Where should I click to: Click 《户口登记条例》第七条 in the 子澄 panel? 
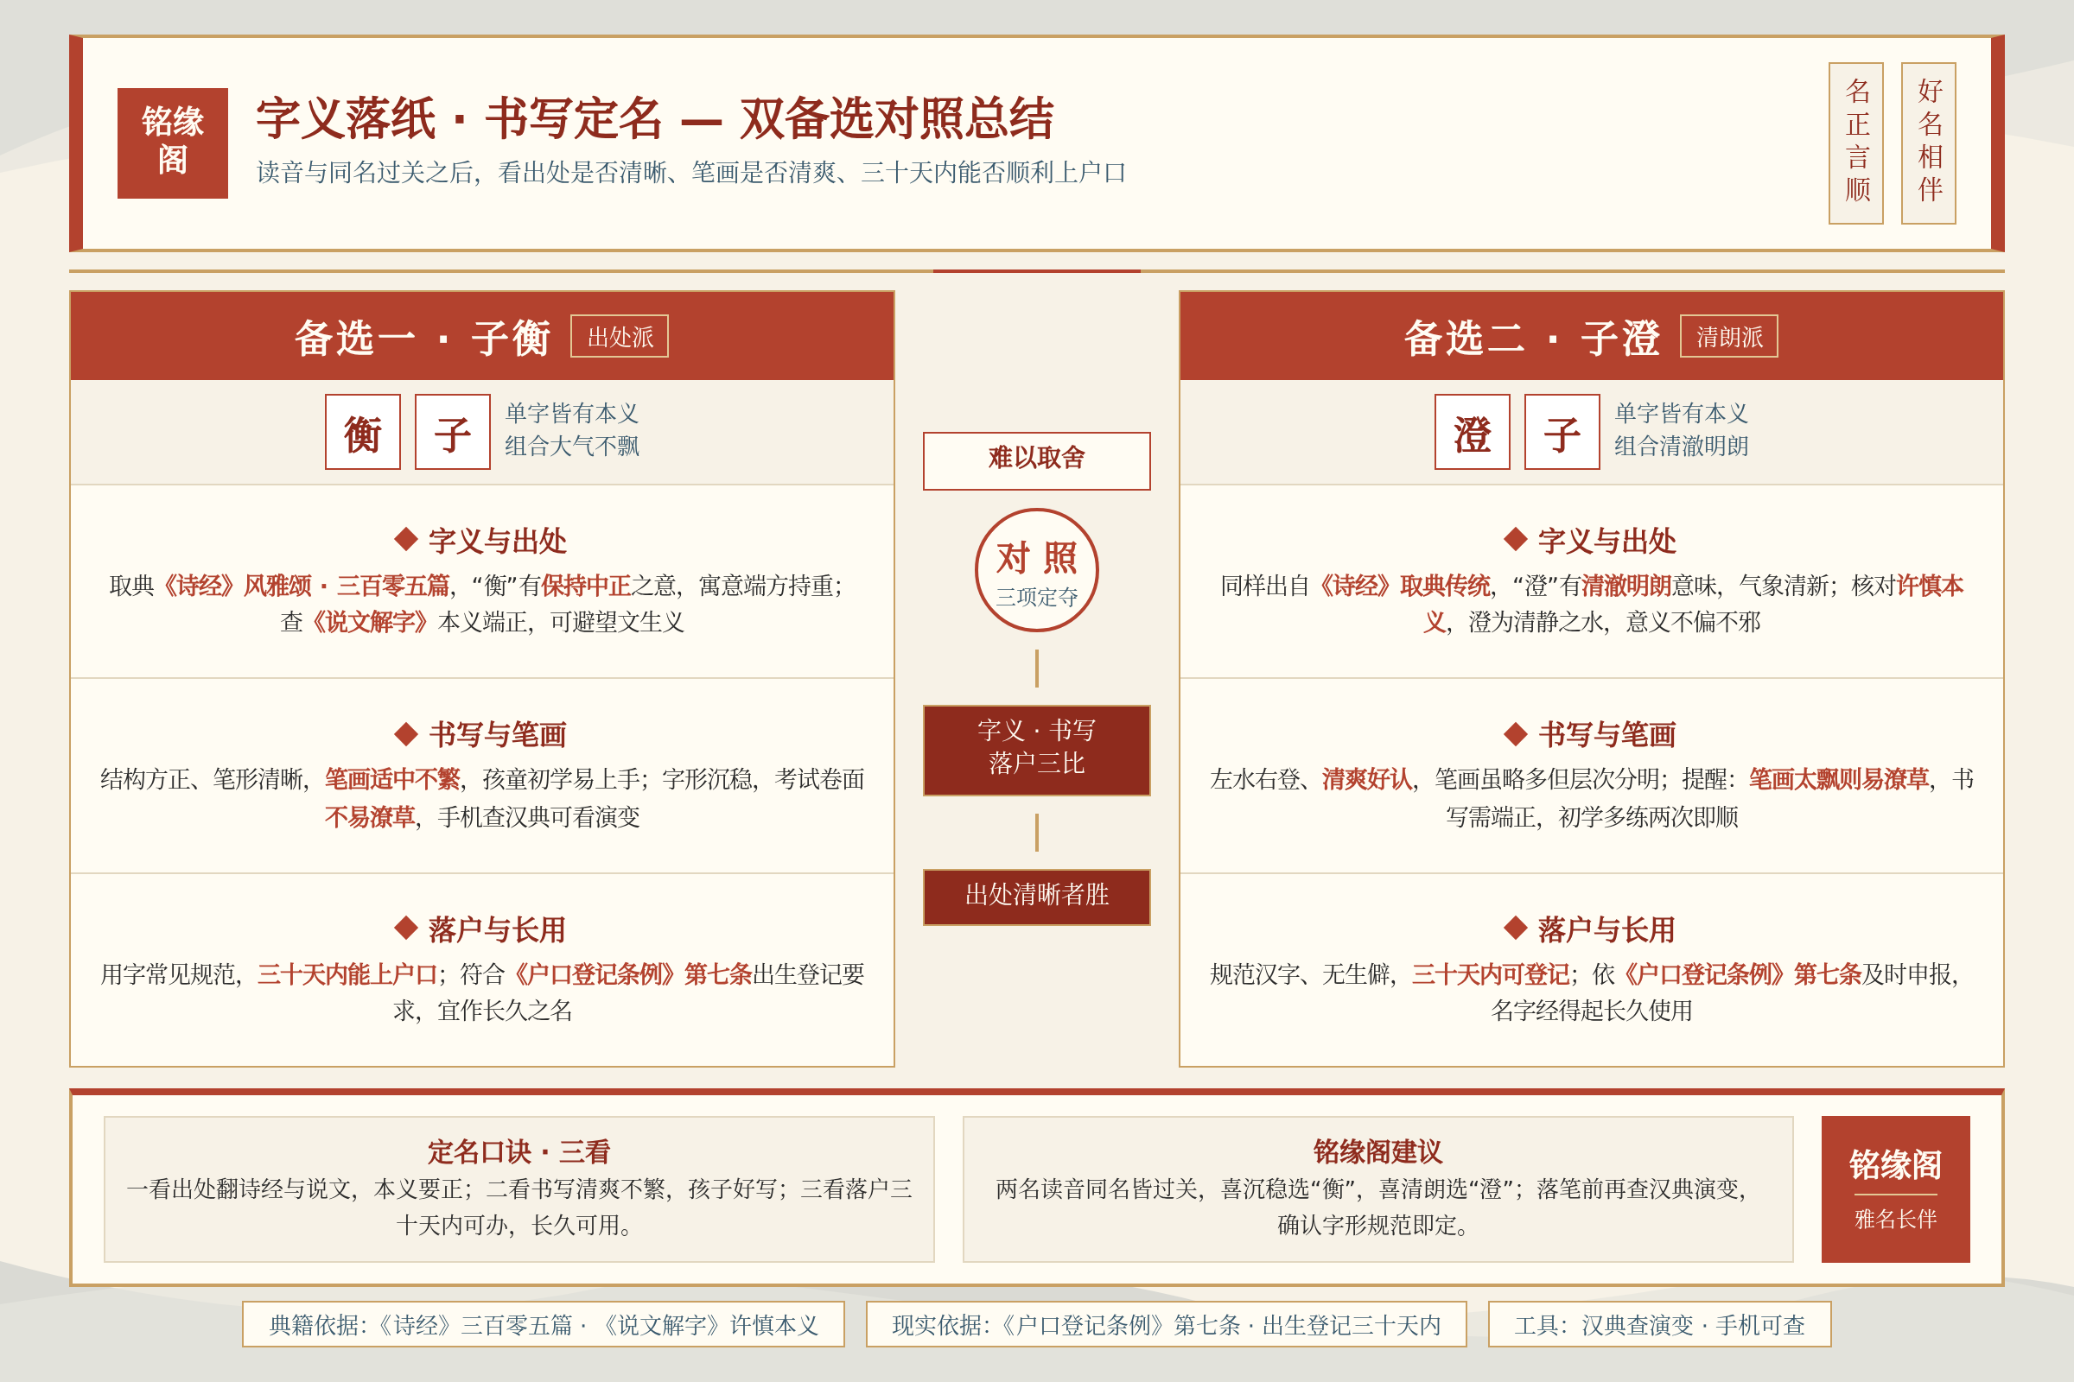[1739, 974]
